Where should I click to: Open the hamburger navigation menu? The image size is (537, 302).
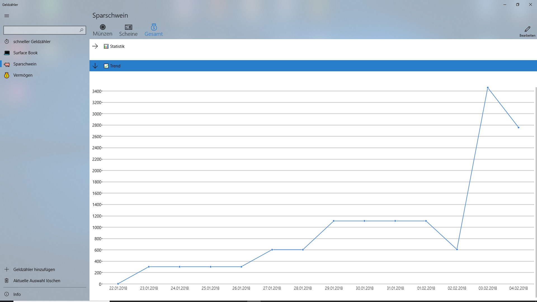click(x=7, y=16)
